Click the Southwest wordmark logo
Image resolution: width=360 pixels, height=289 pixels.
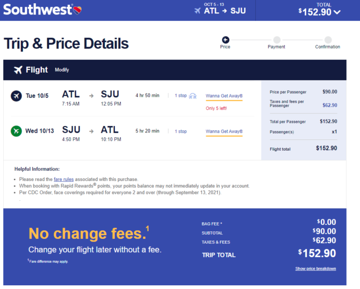point(38,10)
